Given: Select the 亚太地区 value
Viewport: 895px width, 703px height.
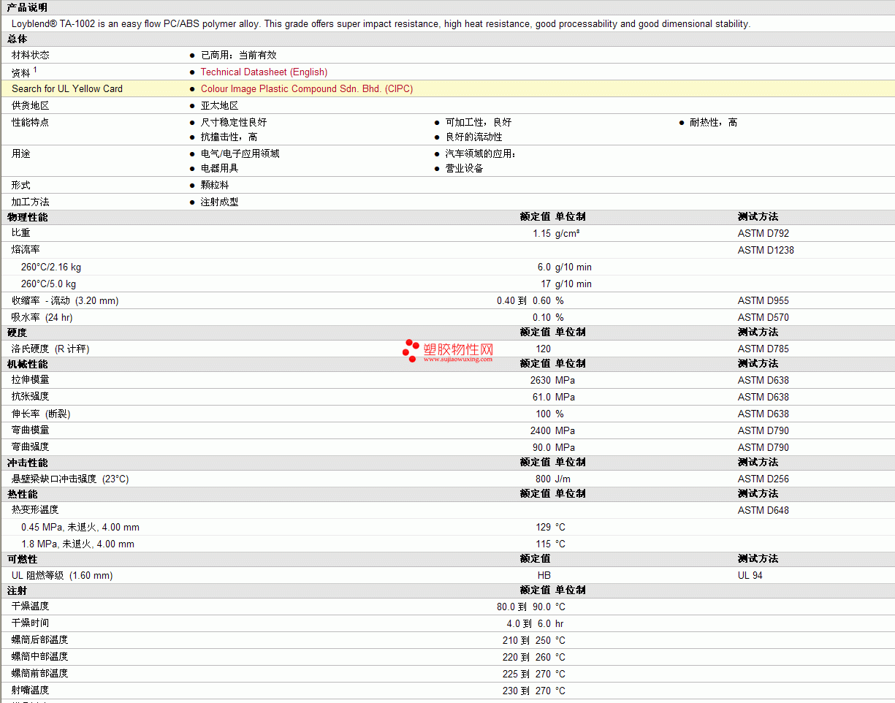Looking at the screenshot, I should (x=220, y=105).
